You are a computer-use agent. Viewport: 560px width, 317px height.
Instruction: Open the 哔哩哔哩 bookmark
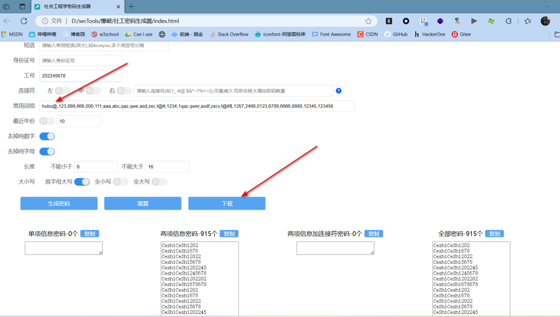[x=43, y=34]
